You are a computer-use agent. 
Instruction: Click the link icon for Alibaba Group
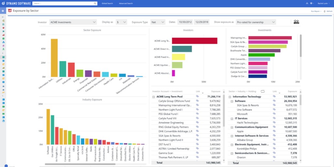274,140
